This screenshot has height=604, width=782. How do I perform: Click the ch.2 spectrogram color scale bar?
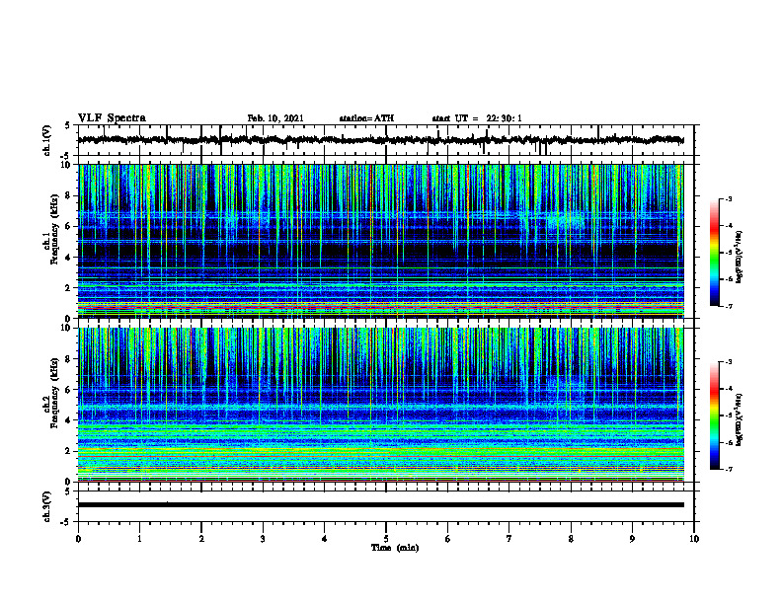point(714,415)
